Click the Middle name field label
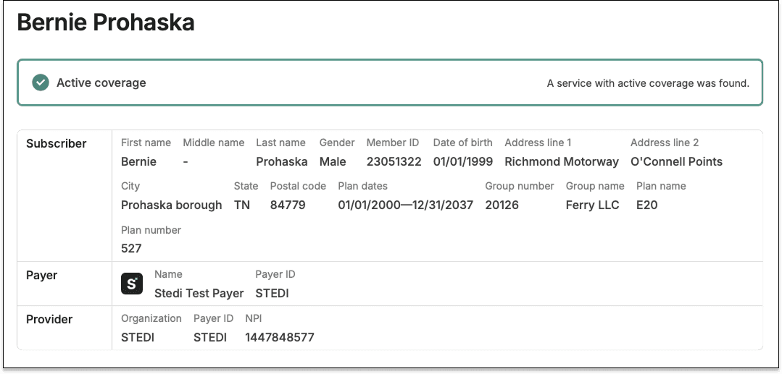Image resolution: width=782 pixels, height=374 pixels. pyautogui.click(x=214, y=143)
